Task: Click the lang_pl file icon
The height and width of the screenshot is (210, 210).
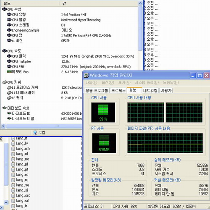Action: tap(13, 164)
